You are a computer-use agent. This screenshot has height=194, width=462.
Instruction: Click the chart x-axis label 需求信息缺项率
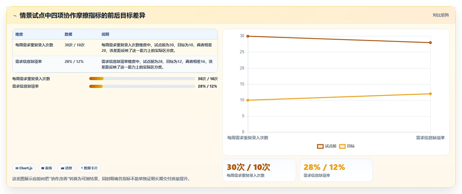pos(430,138)
